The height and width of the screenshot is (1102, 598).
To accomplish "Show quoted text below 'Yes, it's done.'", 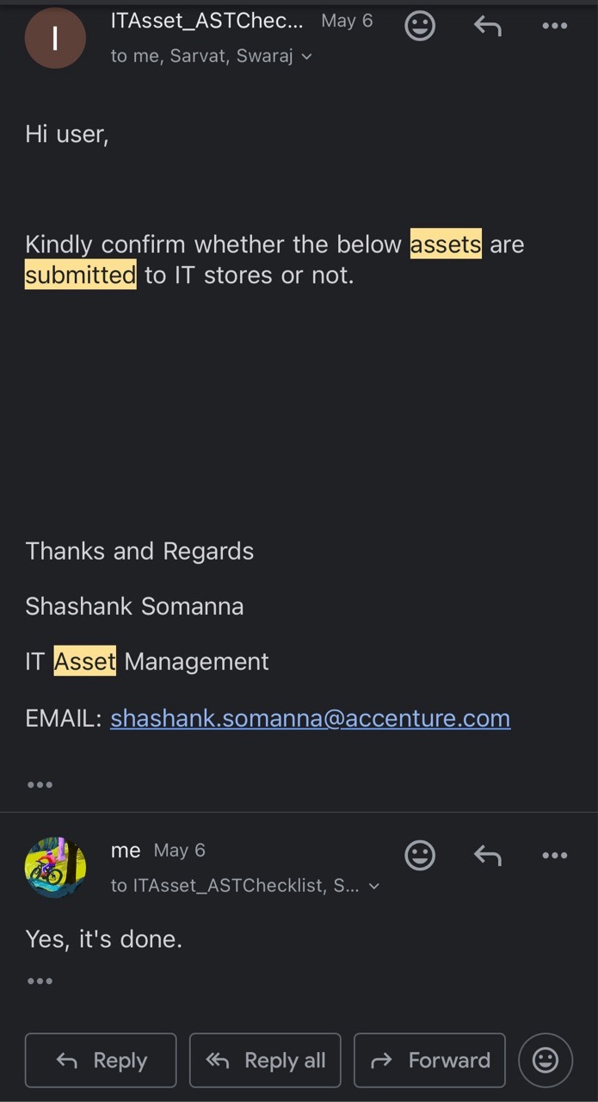I will [x=40, y=981].
